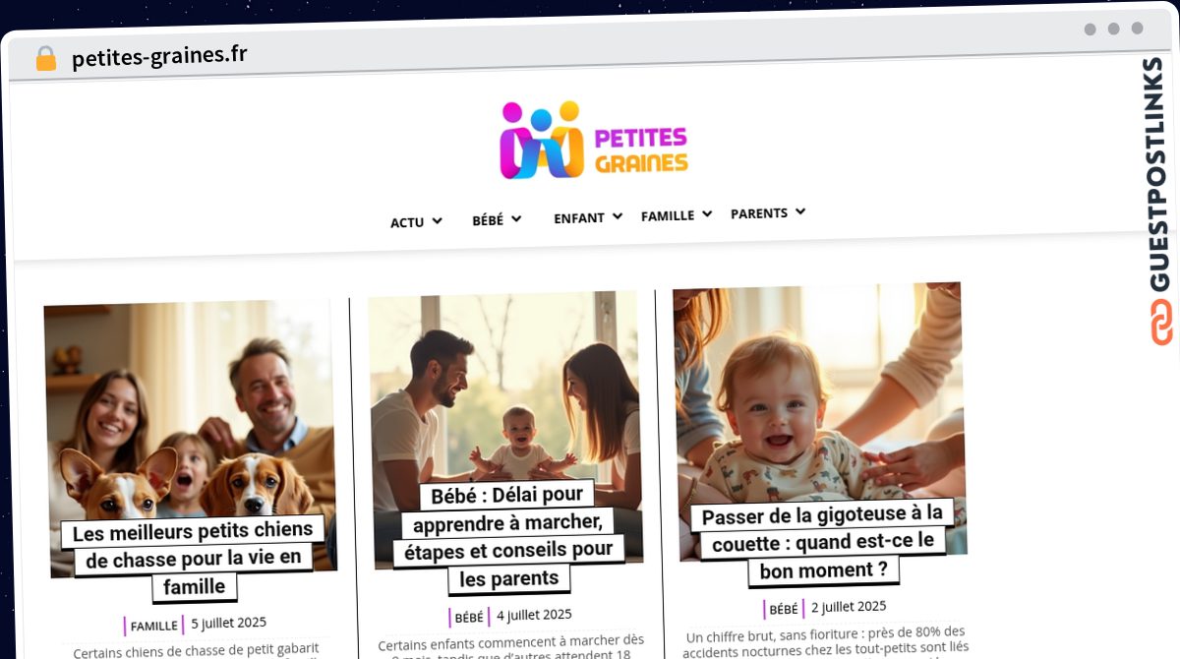Open article about bébé apprendre à marcher
The image size is (1180, 659).
pos(508,536)
